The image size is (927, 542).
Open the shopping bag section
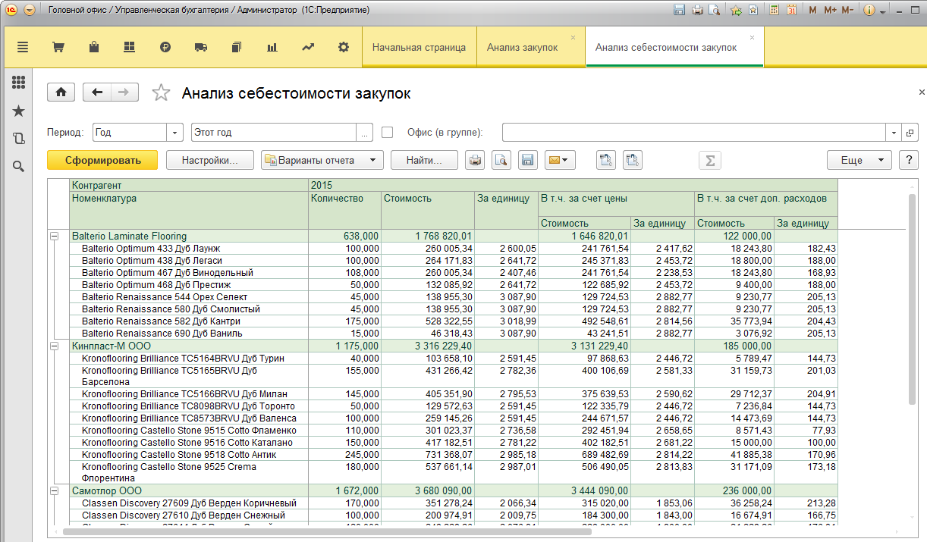(x=93, y=47)
